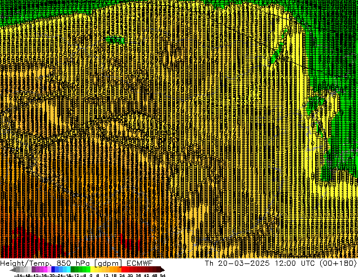The height and width of the screenshot is (277, 358).
Task: Pick the cyan swatch above the -18 label
Action: (68, 270)
